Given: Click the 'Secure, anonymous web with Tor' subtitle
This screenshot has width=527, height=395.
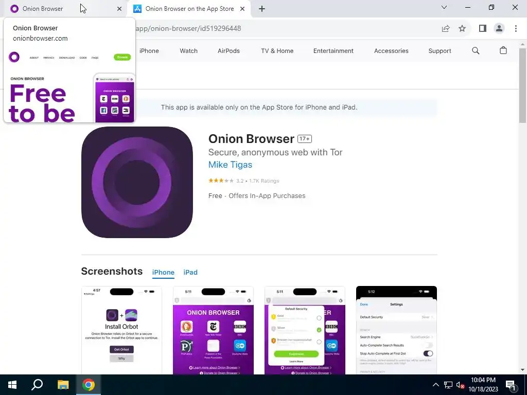Looking at the screenshot, I should click(x=275, y=152).
